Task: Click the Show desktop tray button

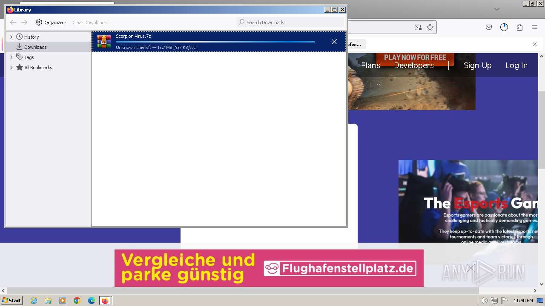Action: (540, 300)
